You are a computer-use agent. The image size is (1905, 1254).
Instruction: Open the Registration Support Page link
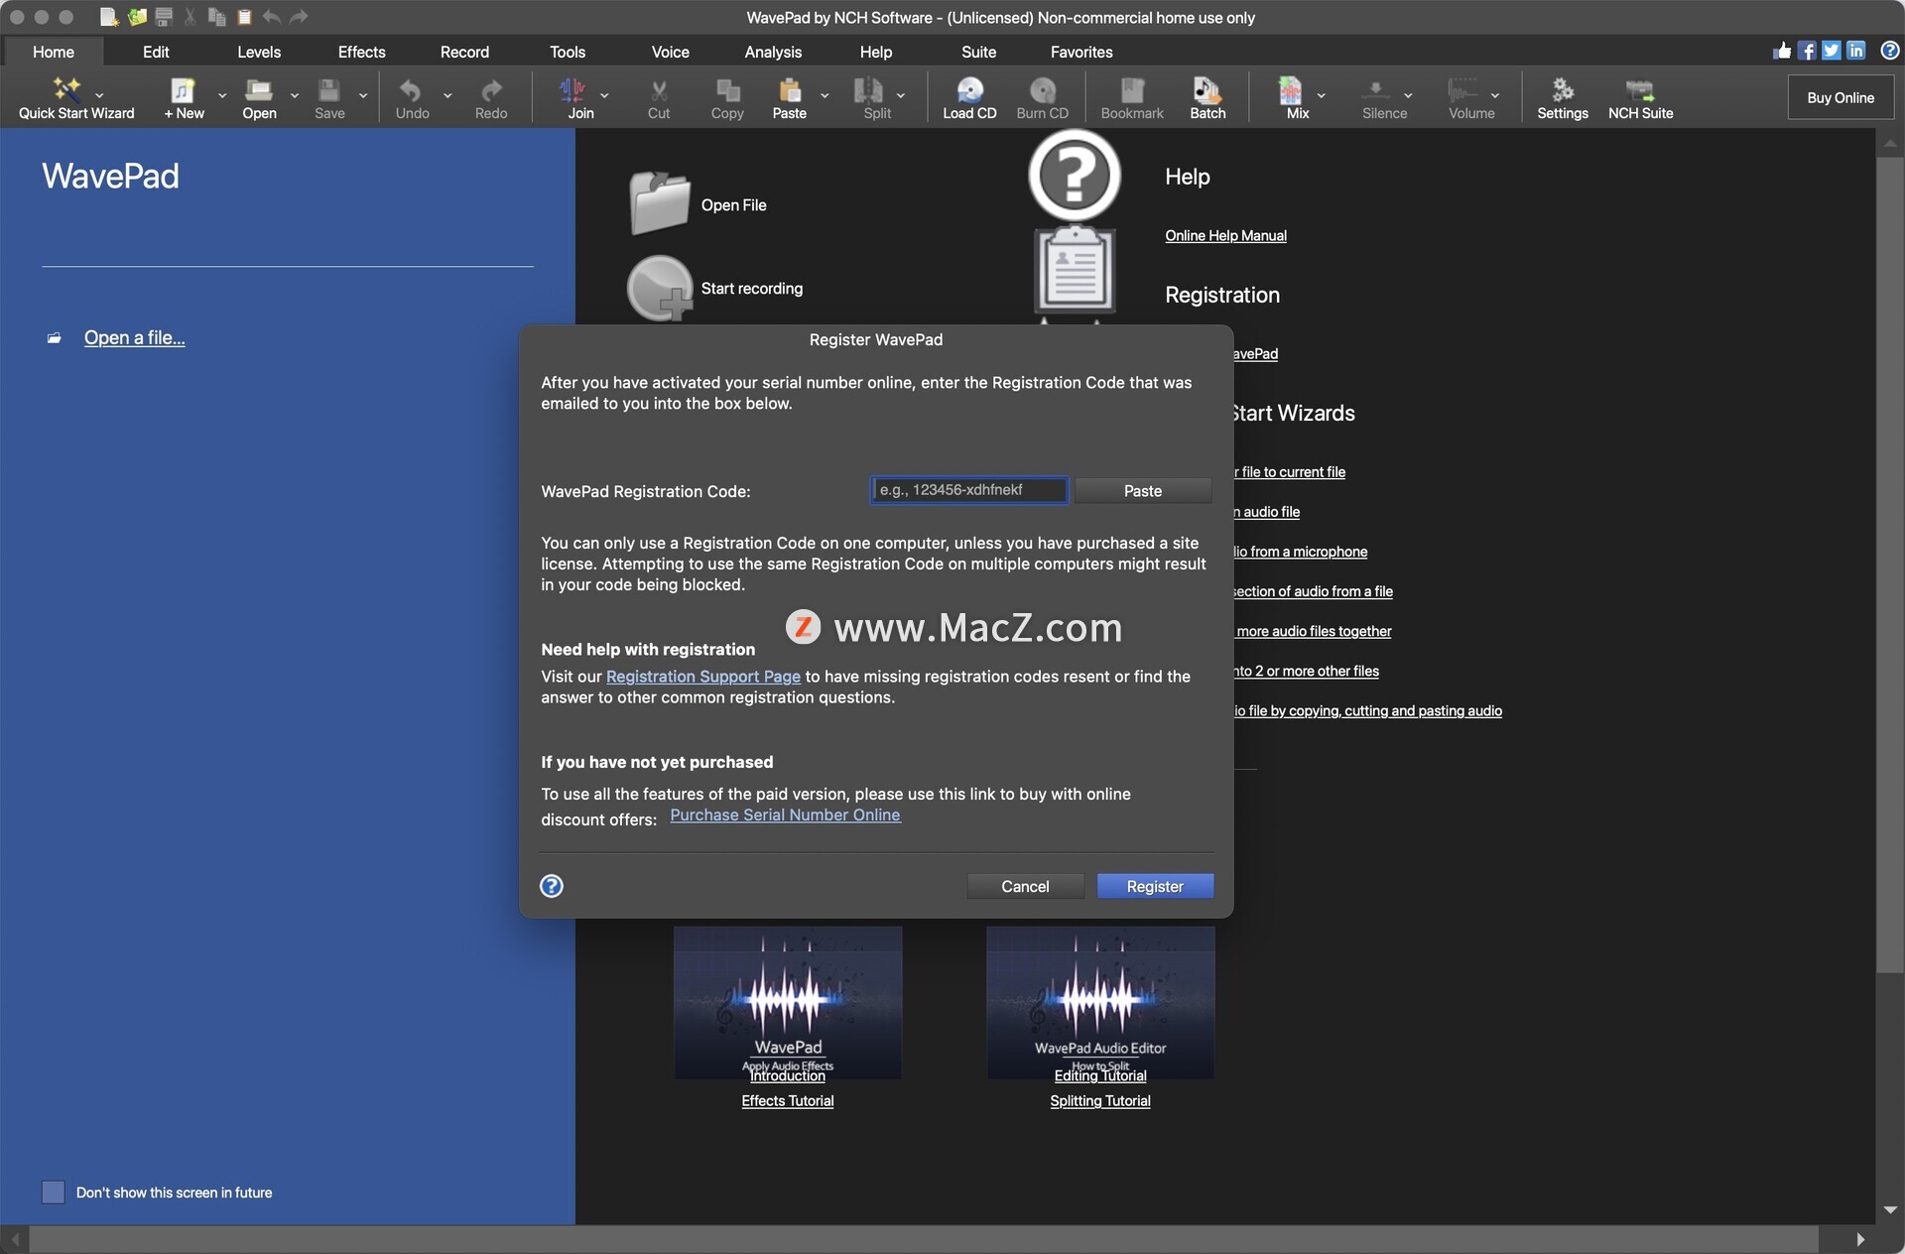tap(703, 676)
